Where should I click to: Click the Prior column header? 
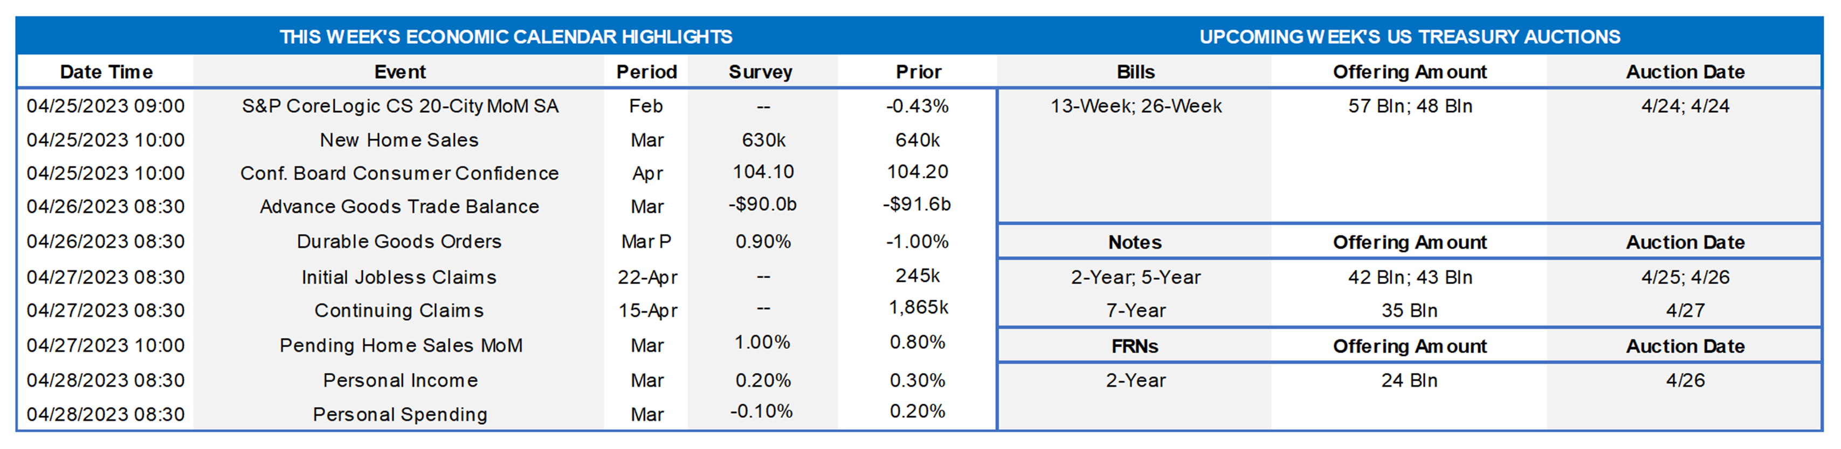(919, 72)
